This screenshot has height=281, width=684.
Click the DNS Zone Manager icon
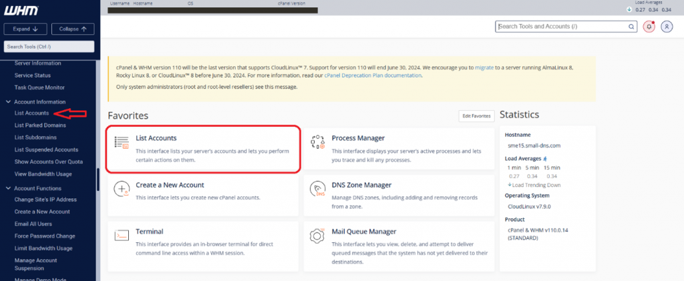click(x=317, y=188)
